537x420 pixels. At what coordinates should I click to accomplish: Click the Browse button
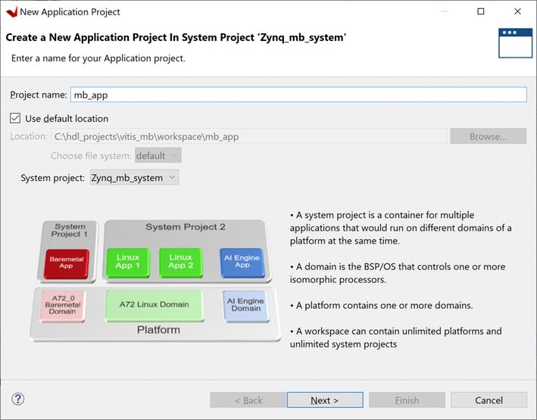(488, 136)
